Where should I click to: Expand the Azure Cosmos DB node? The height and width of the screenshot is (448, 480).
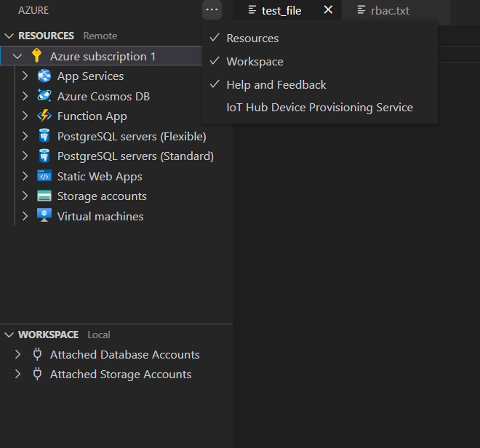(x=25, y=96)
